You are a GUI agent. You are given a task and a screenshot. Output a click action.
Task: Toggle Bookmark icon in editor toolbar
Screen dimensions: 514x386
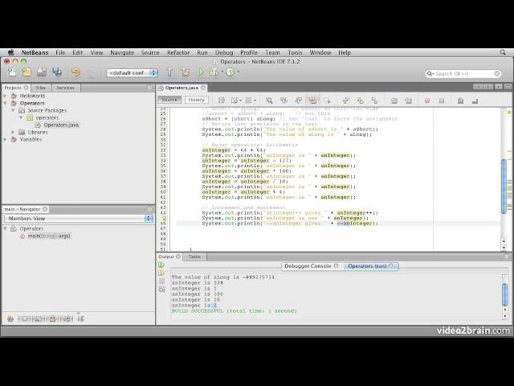(x=375, y=101)
